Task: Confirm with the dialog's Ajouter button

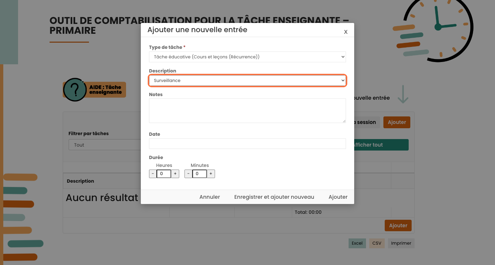Action: click(x=338, y=197)
